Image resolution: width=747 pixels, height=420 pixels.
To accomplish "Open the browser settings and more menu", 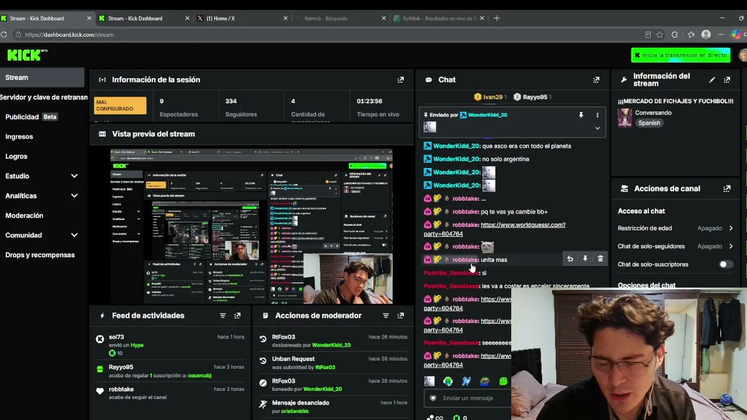I will (x=721, y=34).
